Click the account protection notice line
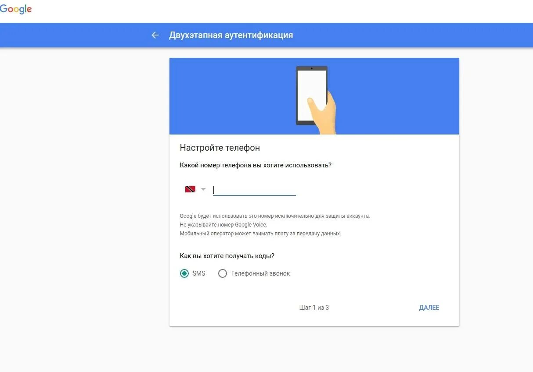 click(x=275, y=216)
